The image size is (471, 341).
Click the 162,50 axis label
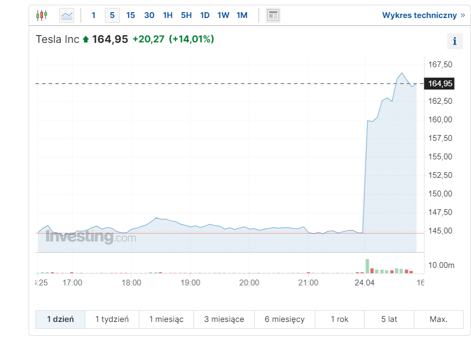click(x=440, y=101)
